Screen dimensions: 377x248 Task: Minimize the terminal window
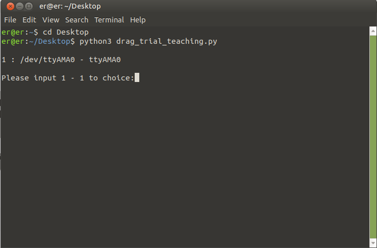coord(19,7)
